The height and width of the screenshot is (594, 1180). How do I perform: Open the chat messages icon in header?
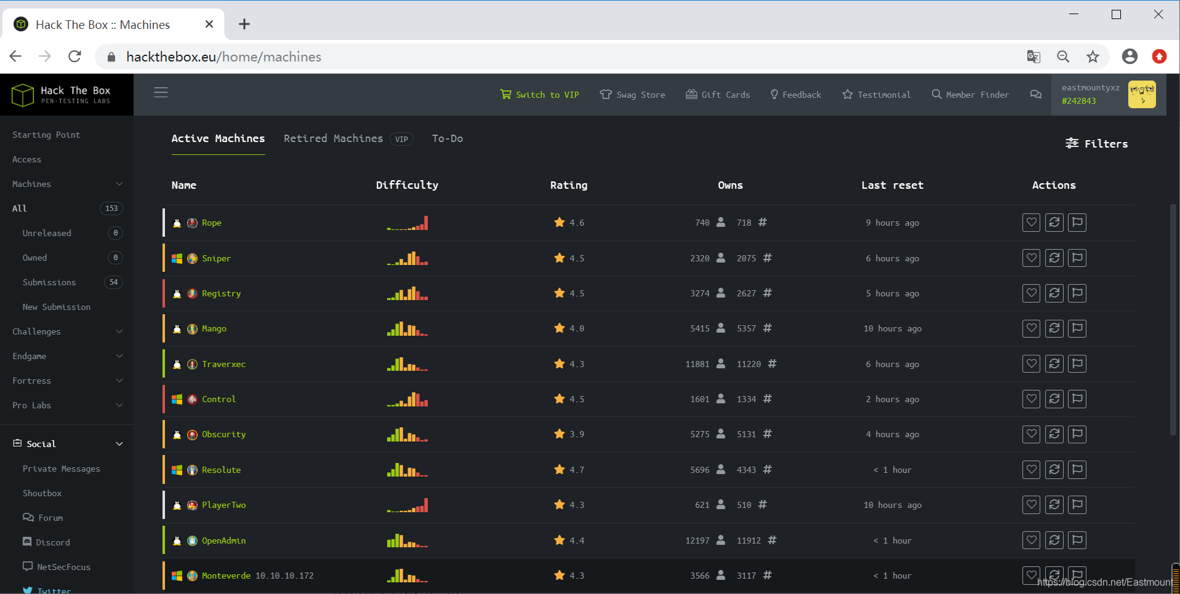click(1036, 94)
